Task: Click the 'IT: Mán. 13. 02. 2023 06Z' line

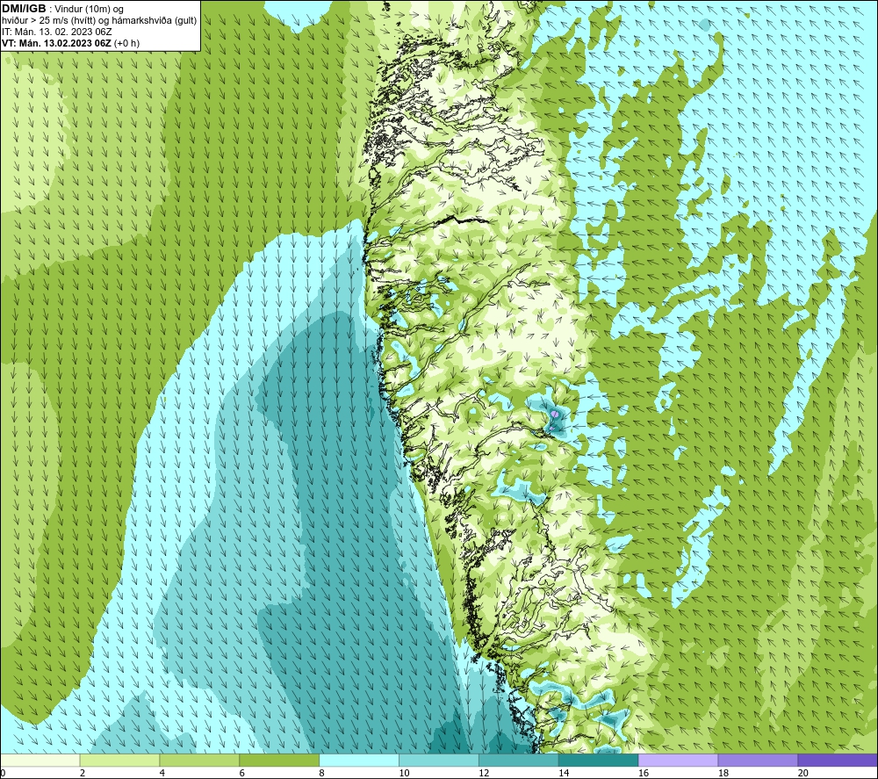Action: click(56, 32)
